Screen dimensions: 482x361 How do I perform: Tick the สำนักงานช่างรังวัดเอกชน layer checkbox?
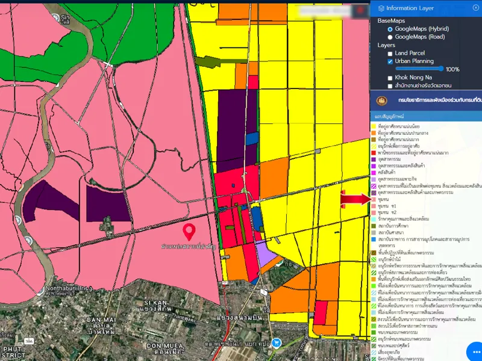coord(390,86)
